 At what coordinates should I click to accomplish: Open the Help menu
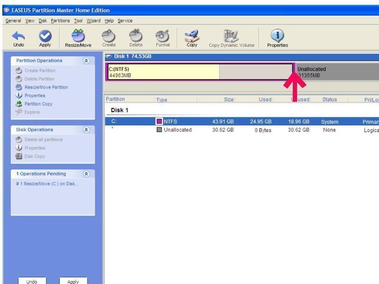point(109,21)
